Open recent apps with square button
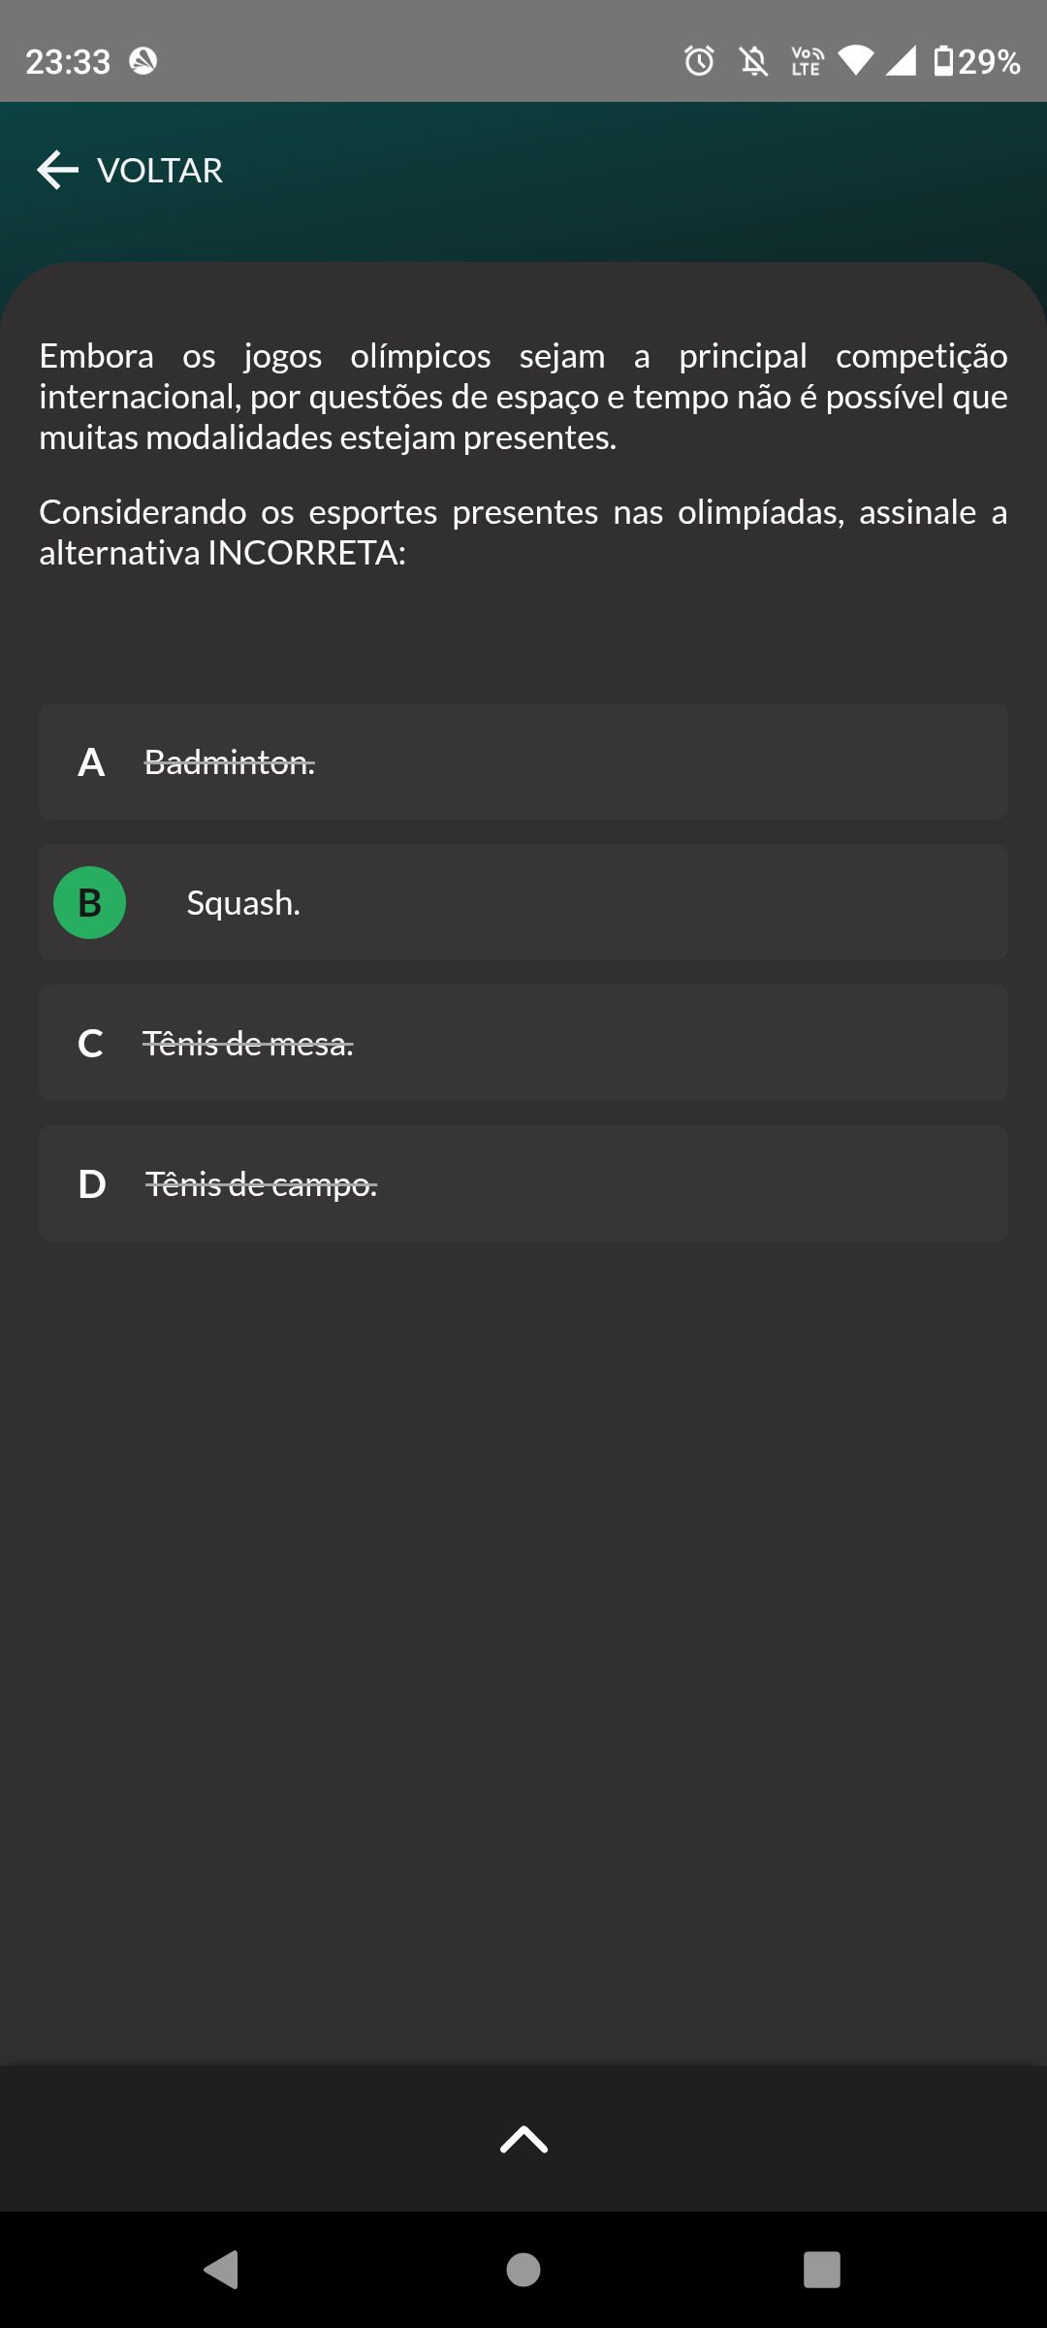 point(821,2270)
